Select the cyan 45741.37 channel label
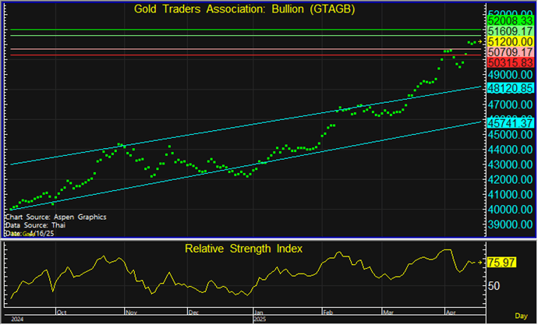 pyautogui.click(x=509, y=122)
